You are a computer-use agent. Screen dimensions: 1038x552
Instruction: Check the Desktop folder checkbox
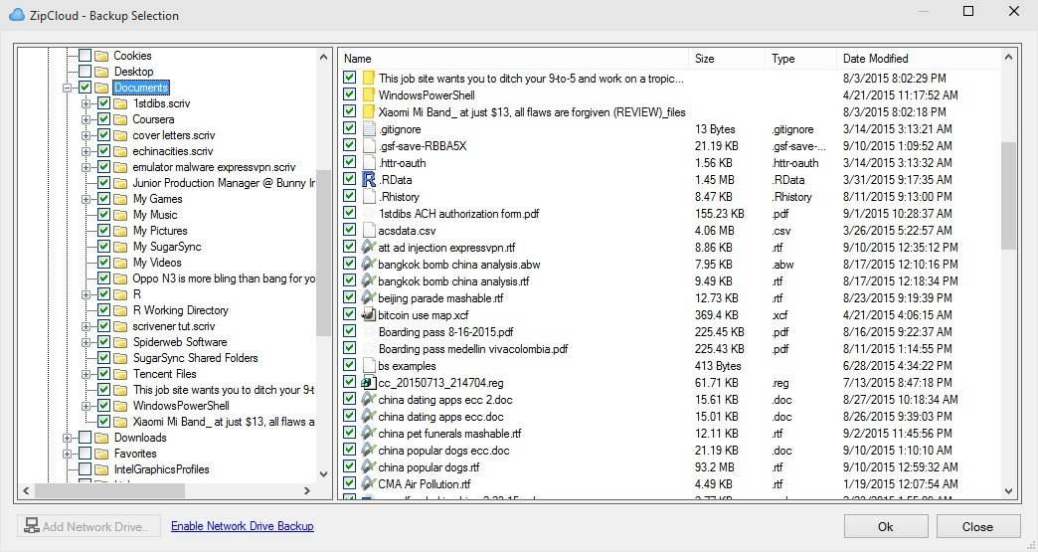(x=86, y=72)
